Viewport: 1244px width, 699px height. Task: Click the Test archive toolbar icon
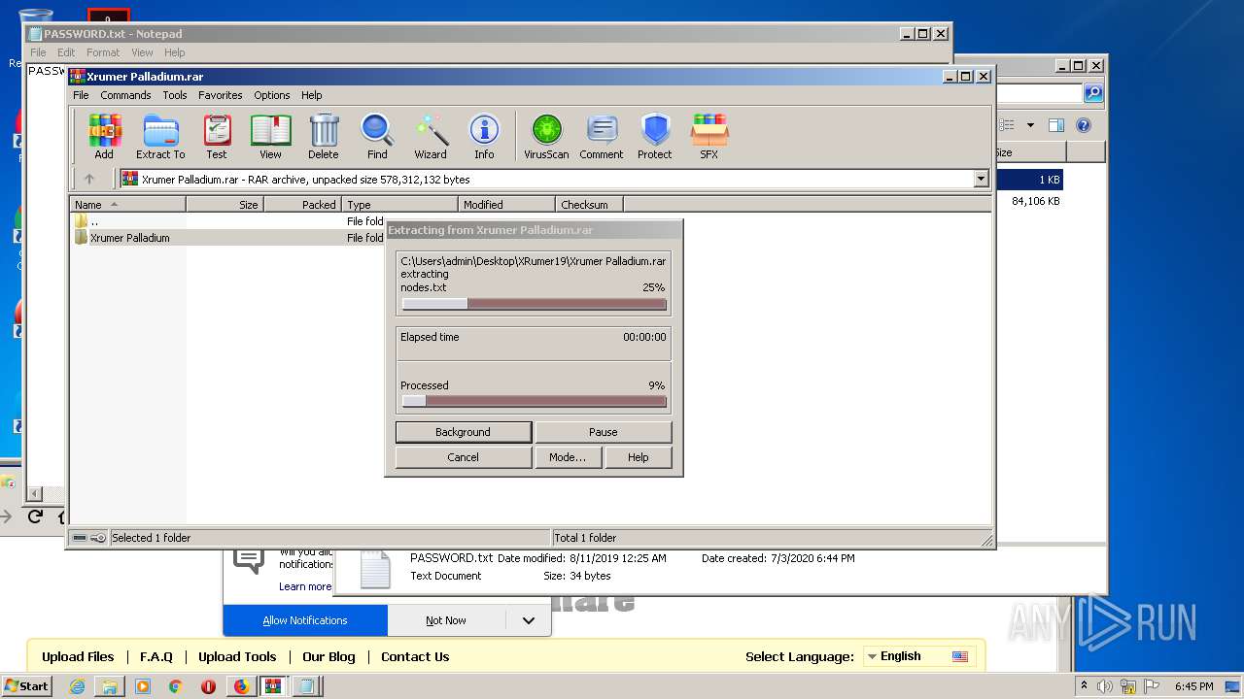click(x=217, y=136)
